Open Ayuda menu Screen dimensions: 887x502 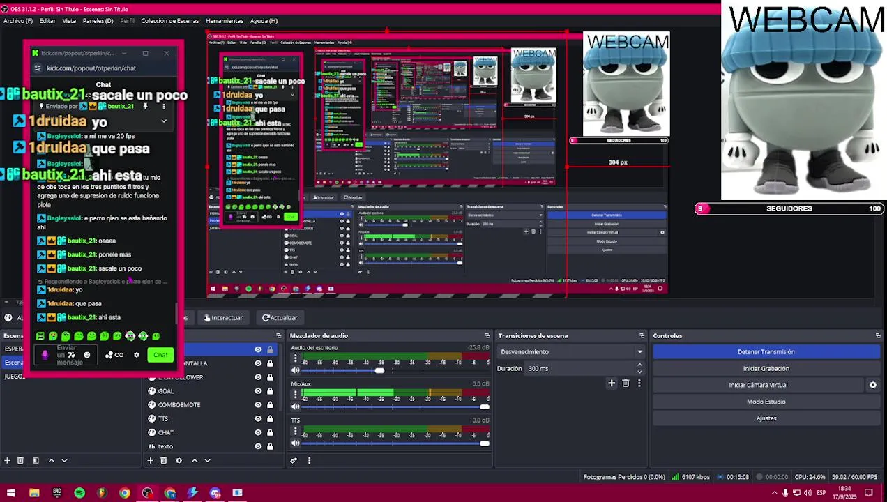[x=264, y=21]
